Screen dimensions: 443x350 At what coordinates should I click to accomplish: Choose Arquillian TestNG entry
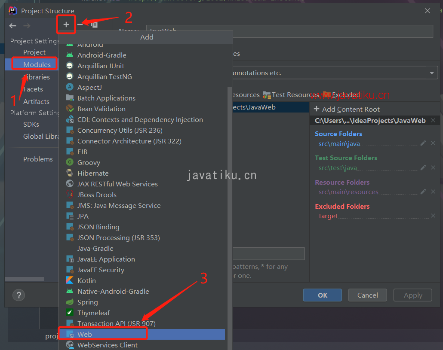pos(142,77)
